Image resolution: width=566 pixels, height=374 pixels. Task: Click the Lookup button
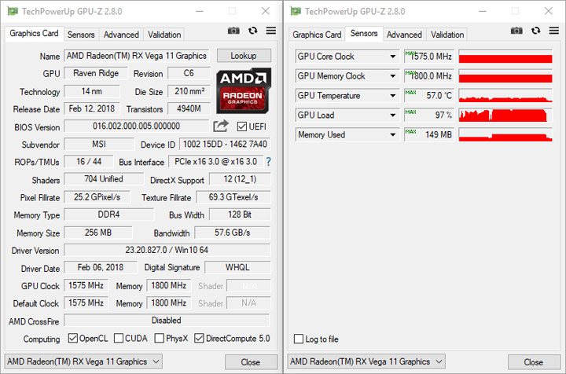coord(244,56)
